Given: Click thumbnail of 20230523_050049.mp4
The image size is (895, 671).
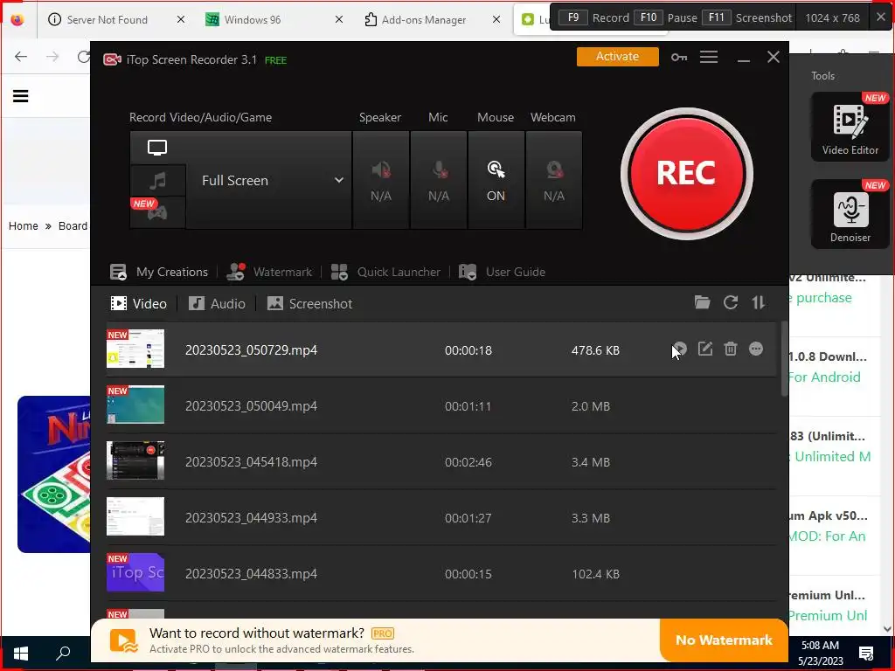Looking at the screenshot, I should point(135,405).
